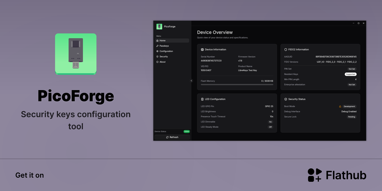
Task: Click the Flathub wordmark text
Action: (346, 175)
